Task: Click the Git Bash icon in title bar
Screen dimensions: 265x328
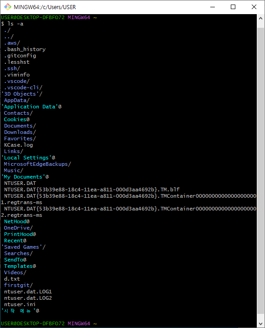Action: (x=8, y=7)
